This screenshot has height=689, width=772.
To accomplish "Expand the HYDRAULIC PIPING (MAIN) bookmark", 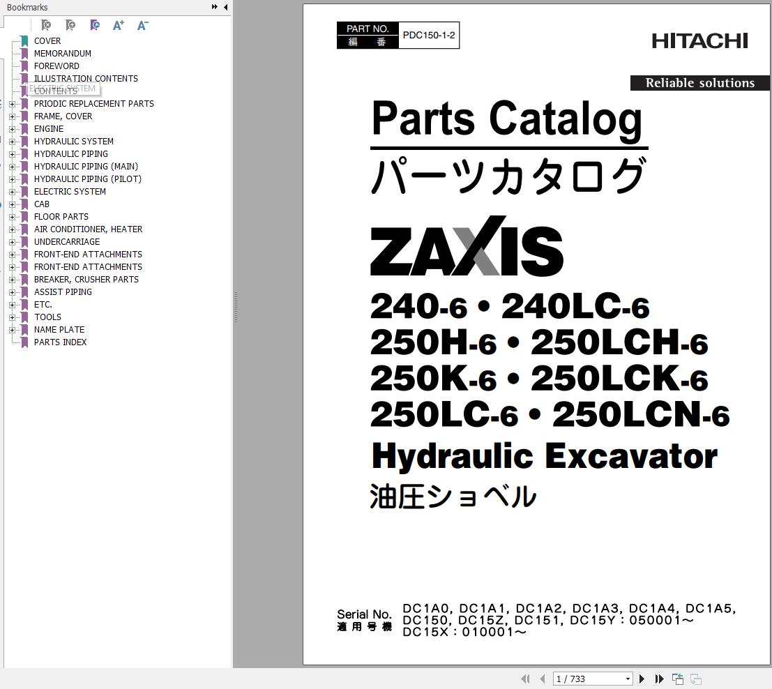I will click(x=13, y=167).
